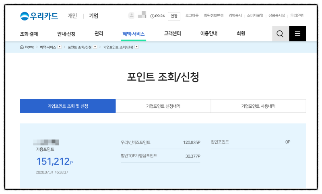This screenshot has height=194, width=322.
Task: Open the hamburger full menu icon
Action: pos(297,34)
